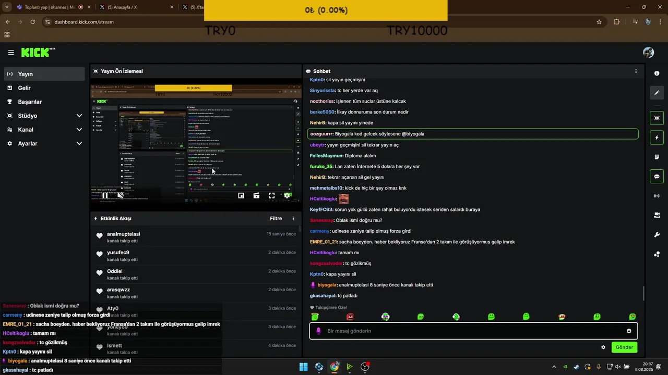Image resolution: width=668 pixels, height=375 pixels.
Task: Open the Etkinlik Akışı options menu
Action: [293, 219]
